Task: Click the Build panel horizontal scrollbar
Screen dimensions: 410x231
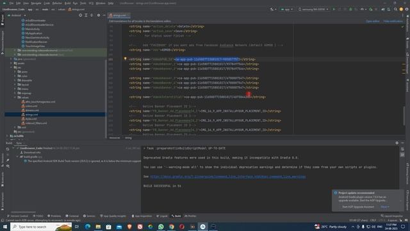Action: [24, 212]
